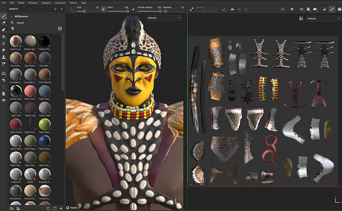
Task: Click the first list-view icon at Assets bottom
Action: coord(11,208)
